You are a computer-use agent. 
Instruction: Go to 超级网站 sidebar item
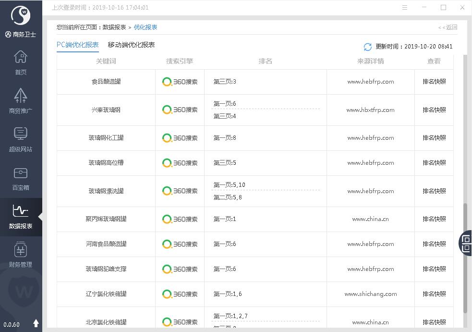point(21,139)
